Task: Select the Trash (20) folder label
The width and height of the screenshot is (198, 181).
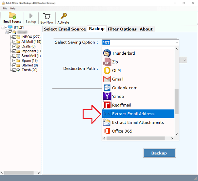Action: point(30,70)
